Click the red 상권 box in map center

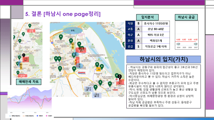(81, 50)
